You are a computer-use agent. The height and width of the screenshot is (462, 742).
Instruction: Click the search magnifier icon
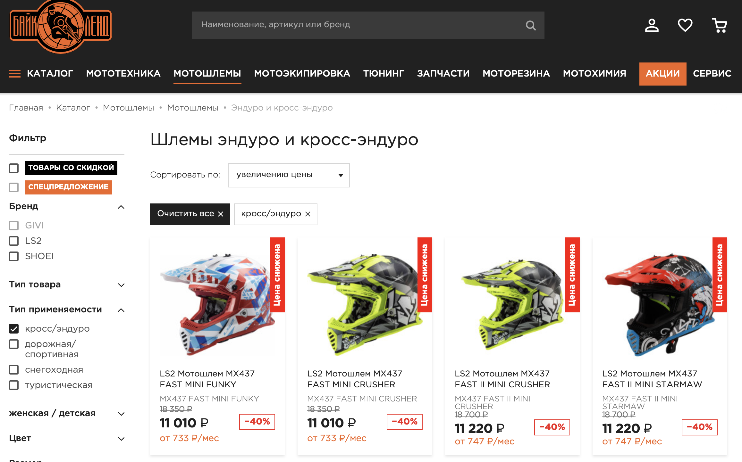531,25
